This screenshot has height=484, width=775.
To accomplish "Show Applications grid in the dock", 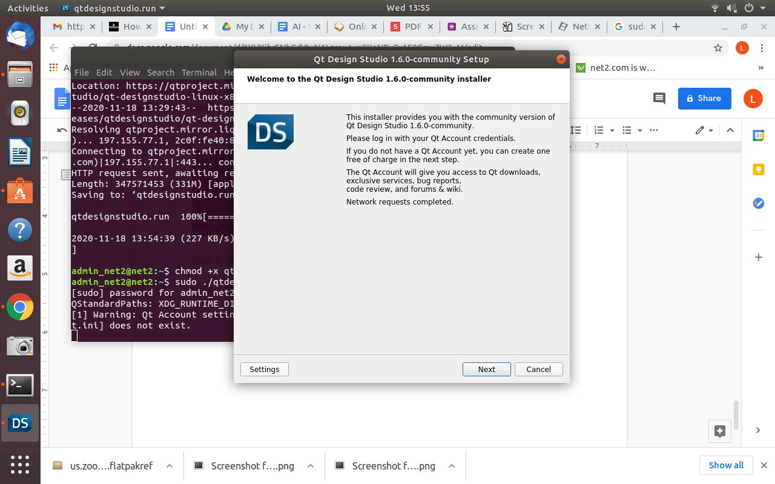I will (x=20, y=464).
